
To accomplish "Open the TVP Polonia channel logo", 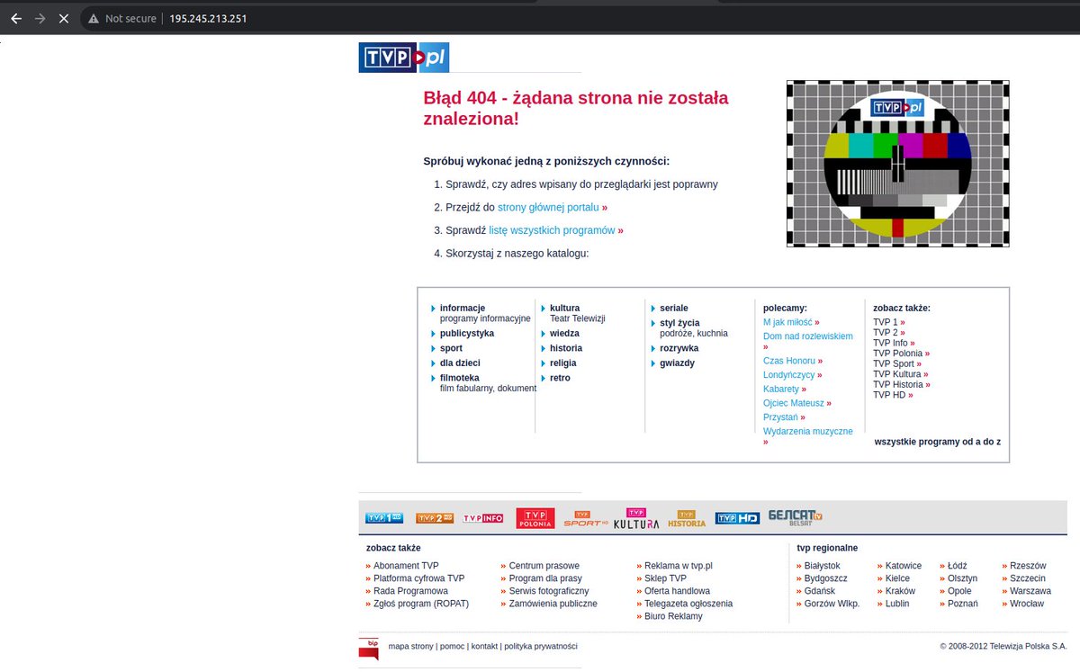I will pyautogui.click(x=535, y=518).
